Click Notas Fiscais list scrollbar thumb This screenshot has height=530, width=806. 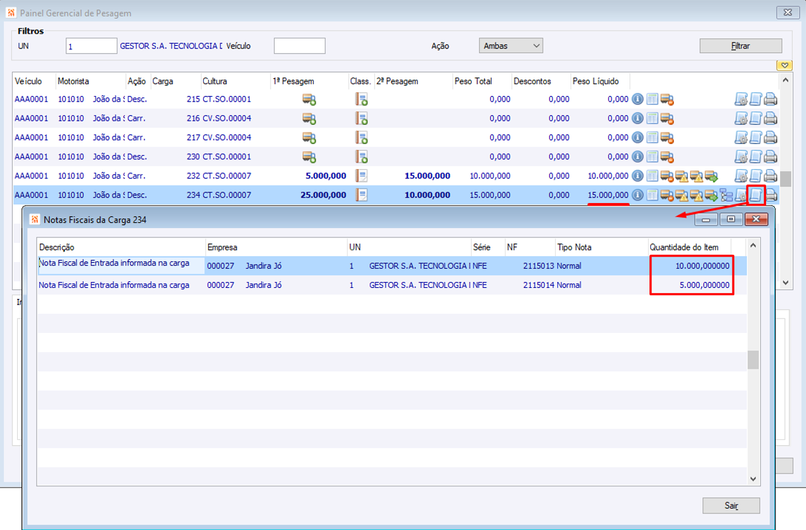pyautogui.click(x=753, y=360)
